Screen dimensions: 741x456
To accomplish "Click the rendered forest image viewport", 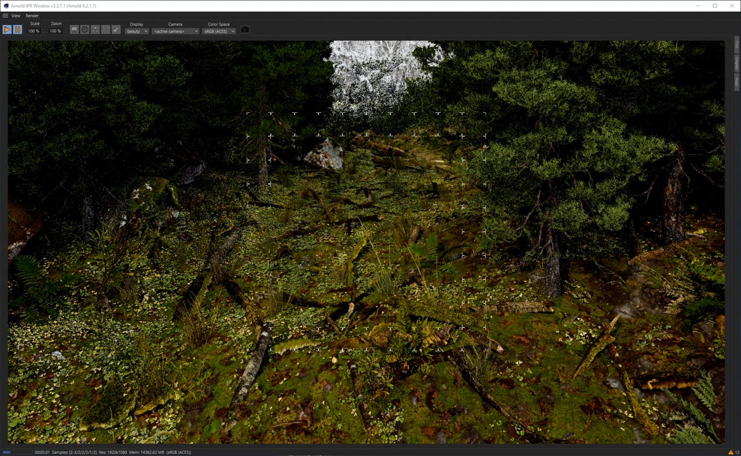I will click(366, 242).
